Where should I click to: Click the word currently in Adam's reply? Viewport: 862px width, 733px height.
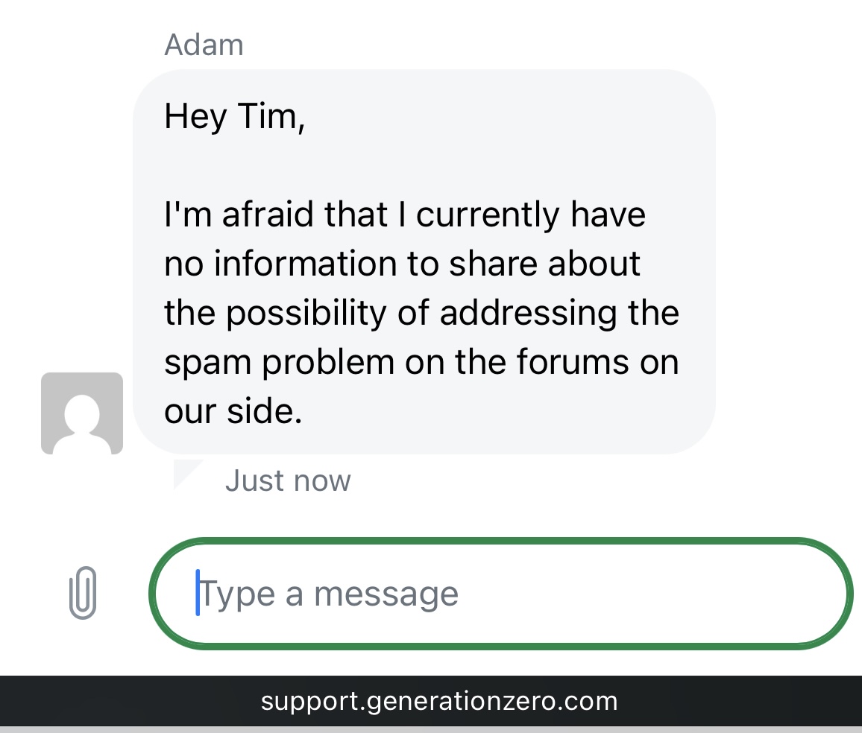(x=488, y=215)
